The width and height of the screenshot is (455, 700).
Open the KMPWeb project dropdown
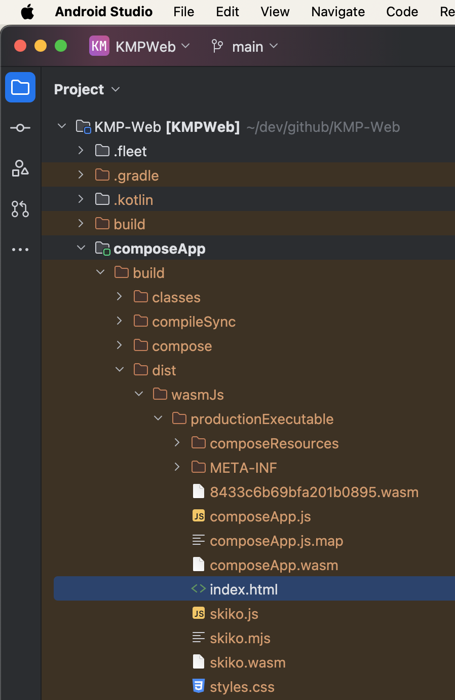153,47
